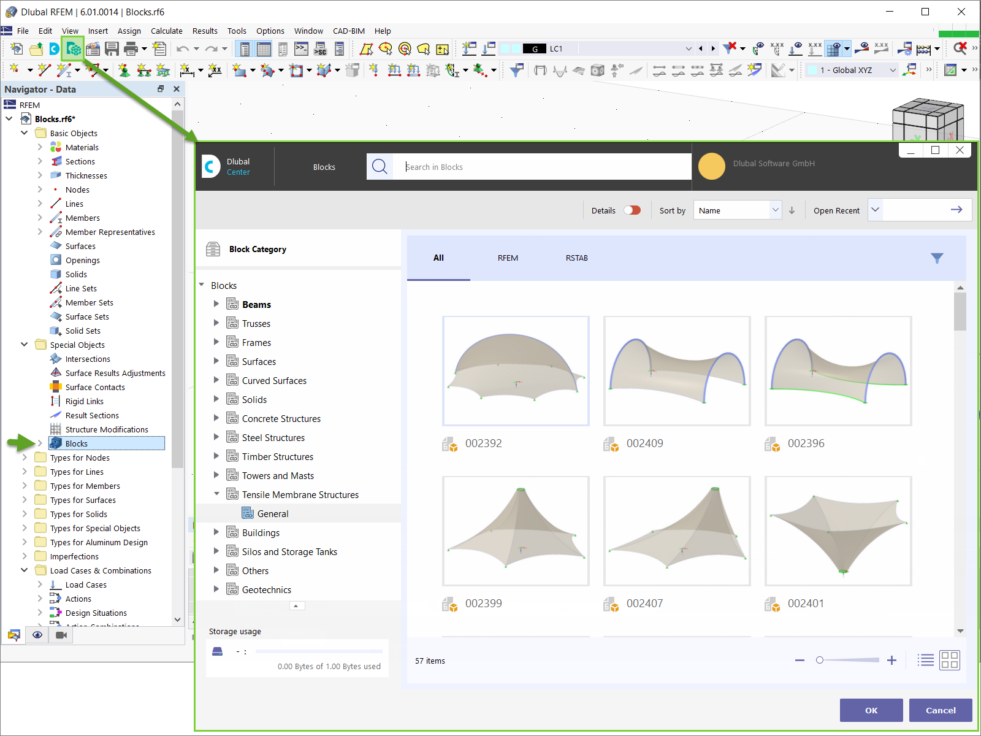The width and height of the screenshot is (981, 736).
Task: Open the table view icon in the toolbar
Action: 264,48
